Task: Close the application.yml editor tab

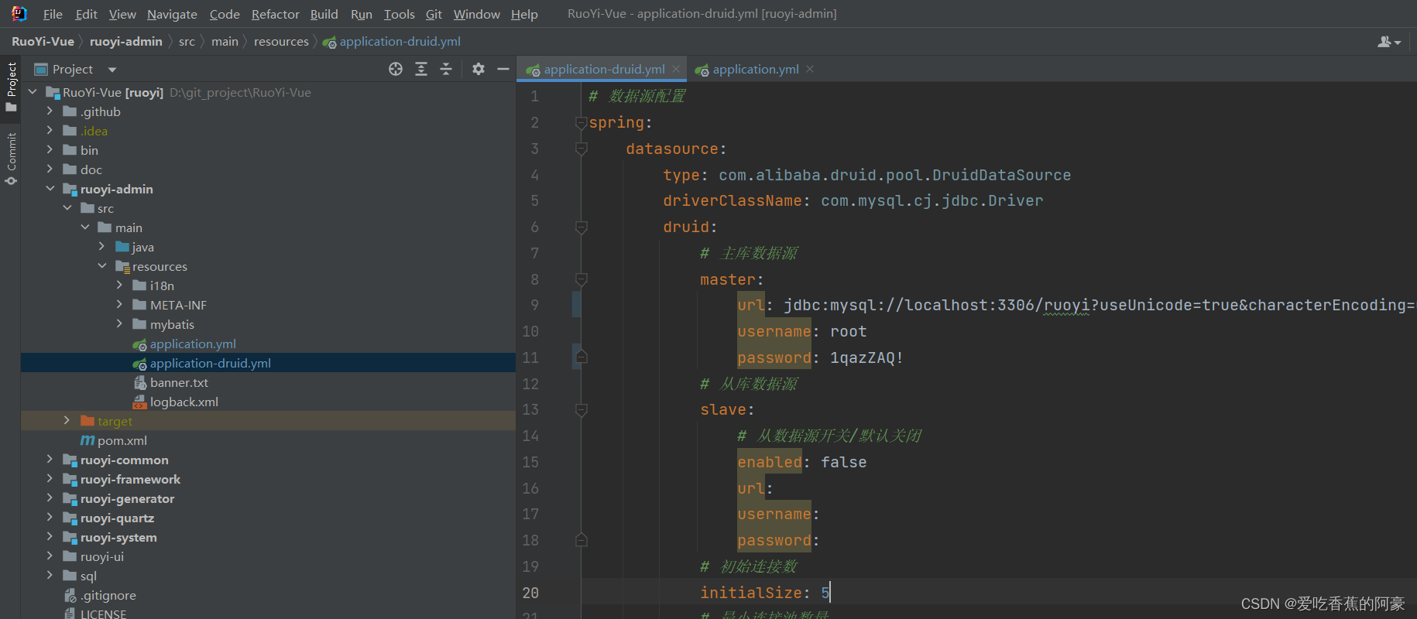Action: click(x=810, y=69)
